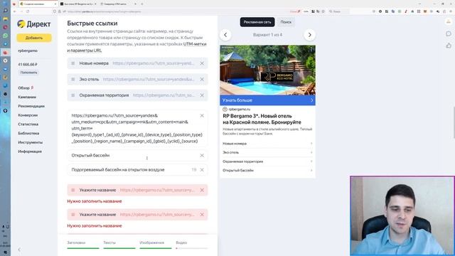The height and width of the screenshot is (256, 455).
Task: Click the Yandex Direct logo
Action: pos(33,23)
